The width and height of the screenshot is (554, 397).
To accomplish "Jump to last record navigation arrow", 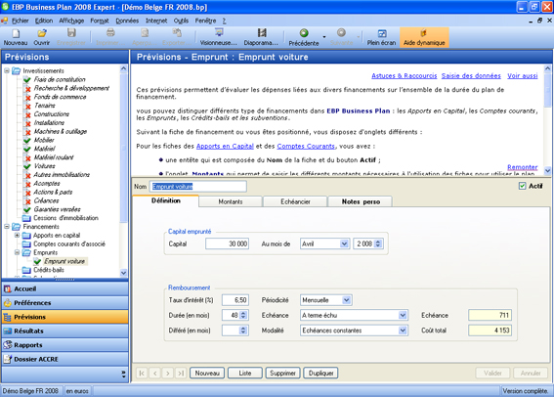I will (181, 374).
